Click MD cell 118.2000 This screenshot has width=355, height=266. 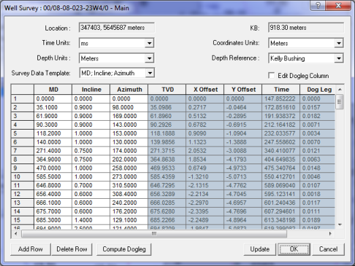[x=53, y=134]
